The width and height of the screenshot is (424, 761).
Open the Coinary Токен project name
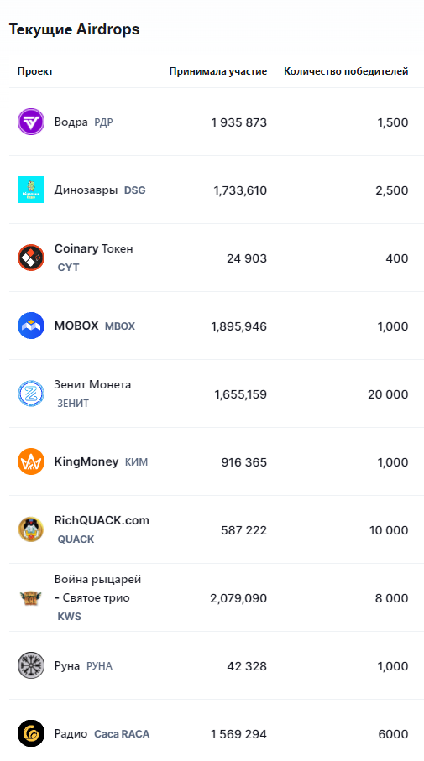point(94,248)
